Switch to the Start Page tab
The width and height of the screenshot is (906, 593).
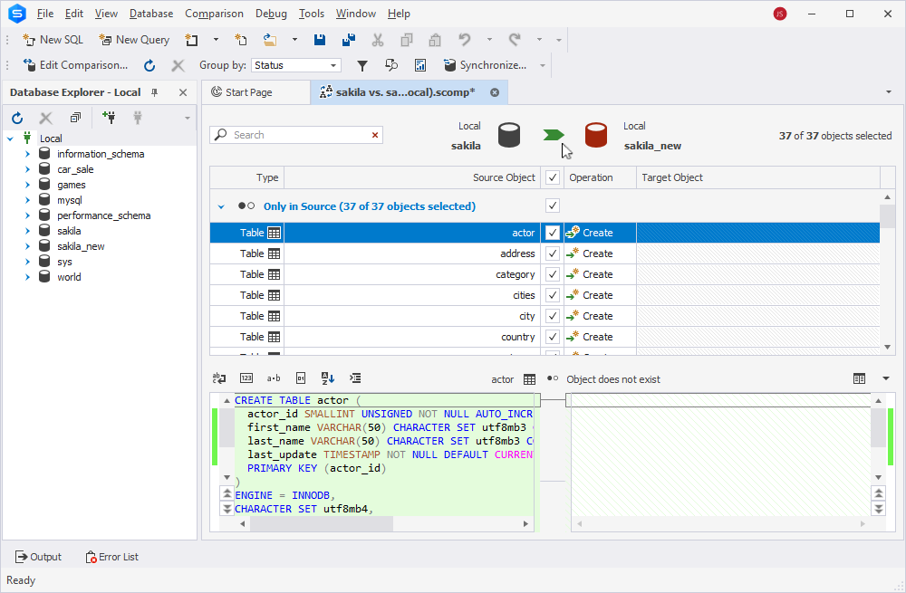coord(248,92)
